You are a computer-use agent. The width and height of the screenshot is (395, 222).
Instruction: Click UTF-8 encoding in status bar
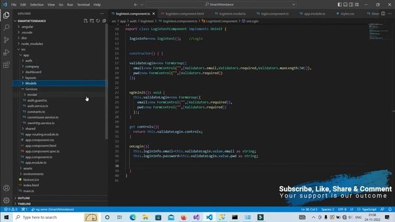[342, 210]
